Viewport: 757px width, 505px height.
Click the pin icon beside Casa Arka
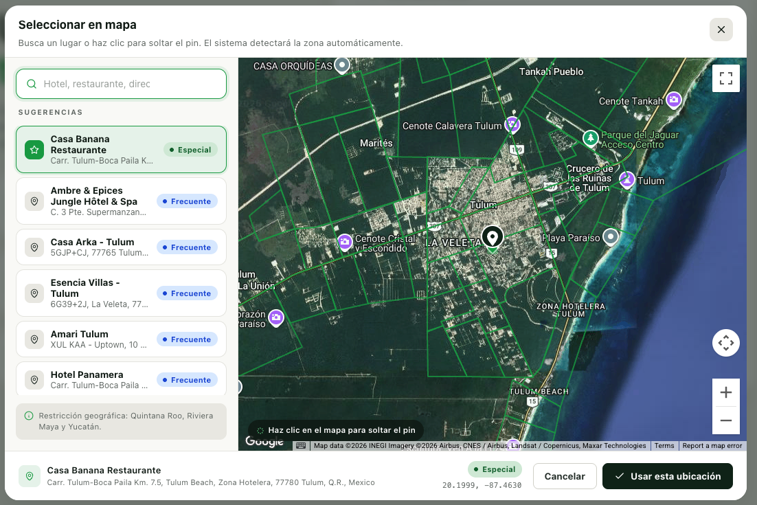[x=34, y=247]
